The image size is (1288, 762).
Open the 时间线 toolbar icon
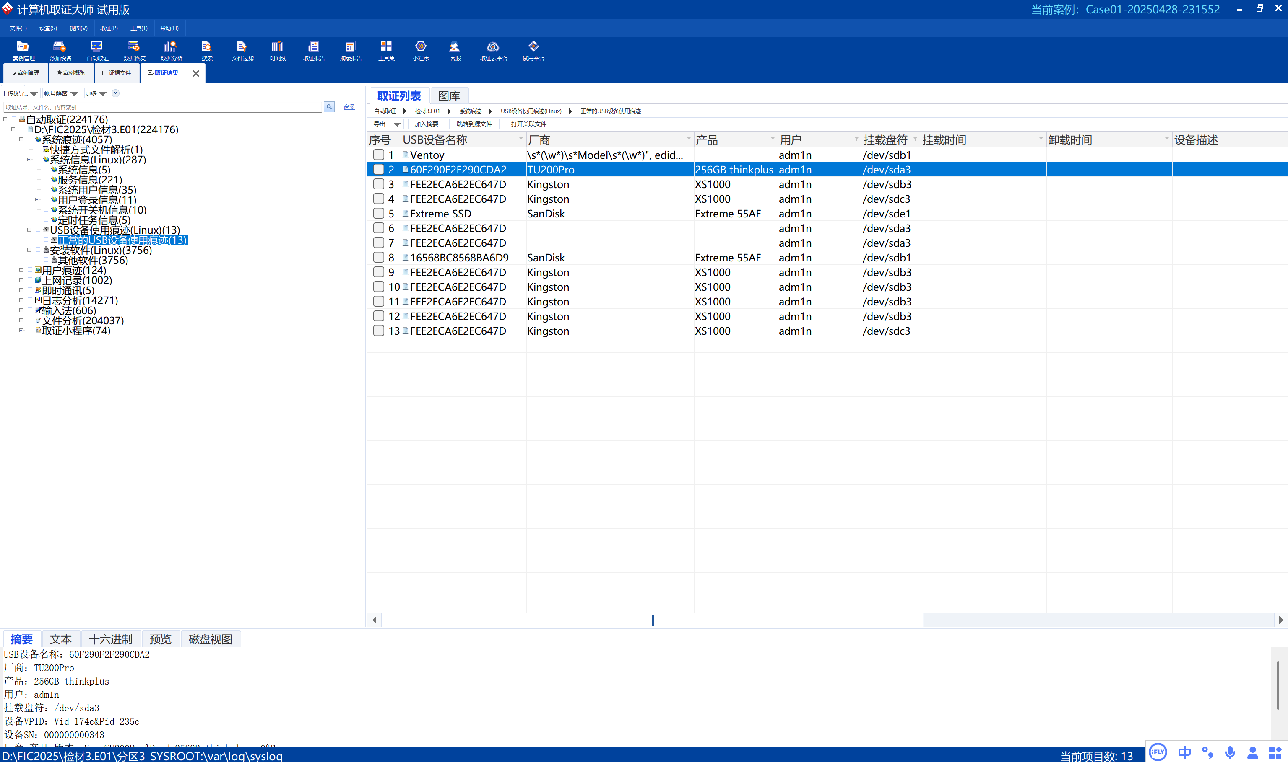[278, 51]
